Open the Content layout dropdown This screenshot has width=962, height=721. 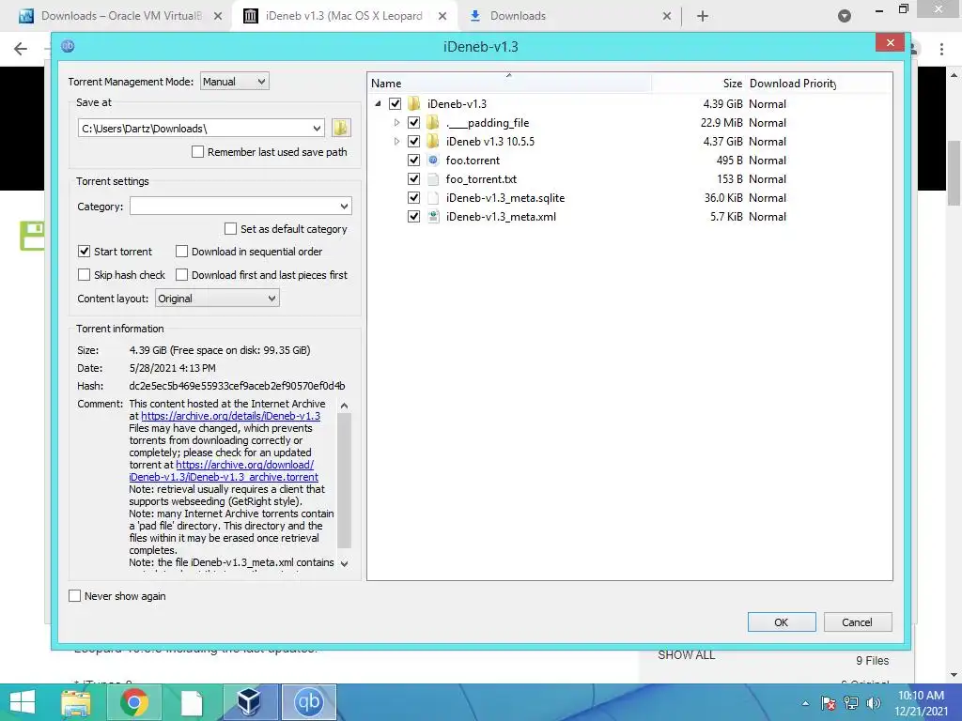217,299
